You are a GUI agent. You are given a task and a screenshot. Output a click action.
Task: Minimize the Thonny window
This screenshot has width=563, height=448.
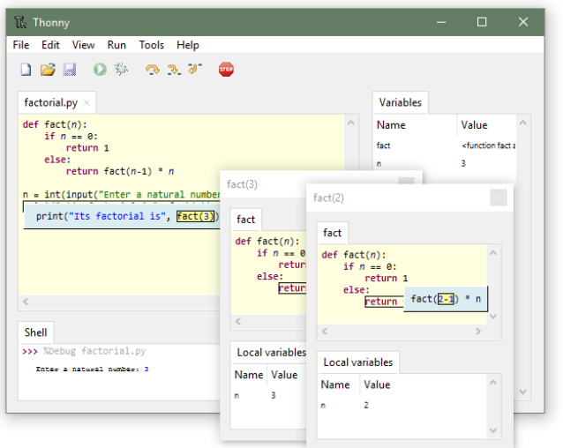pos(441,22)
